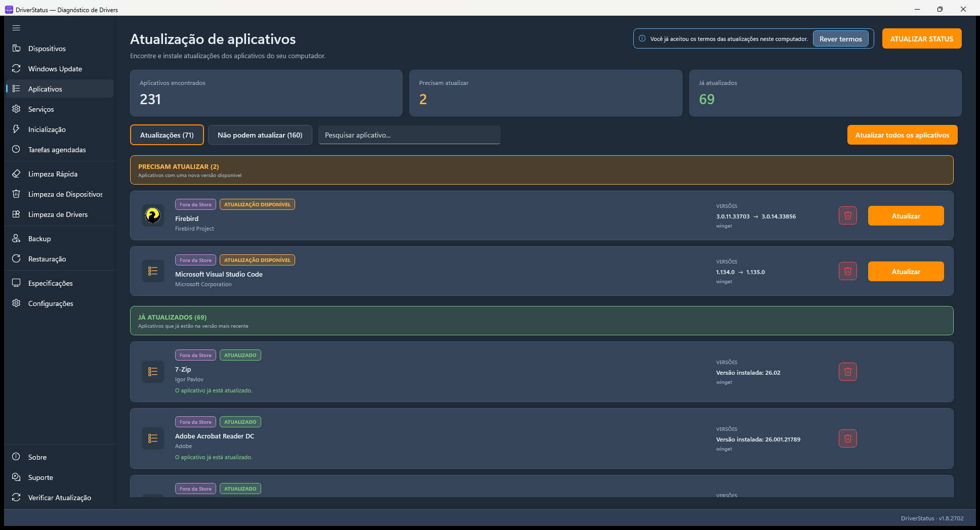This screenshot has width=980, height=530.
Task: Go to Windows Update section
Action: [x=59, y=69]
